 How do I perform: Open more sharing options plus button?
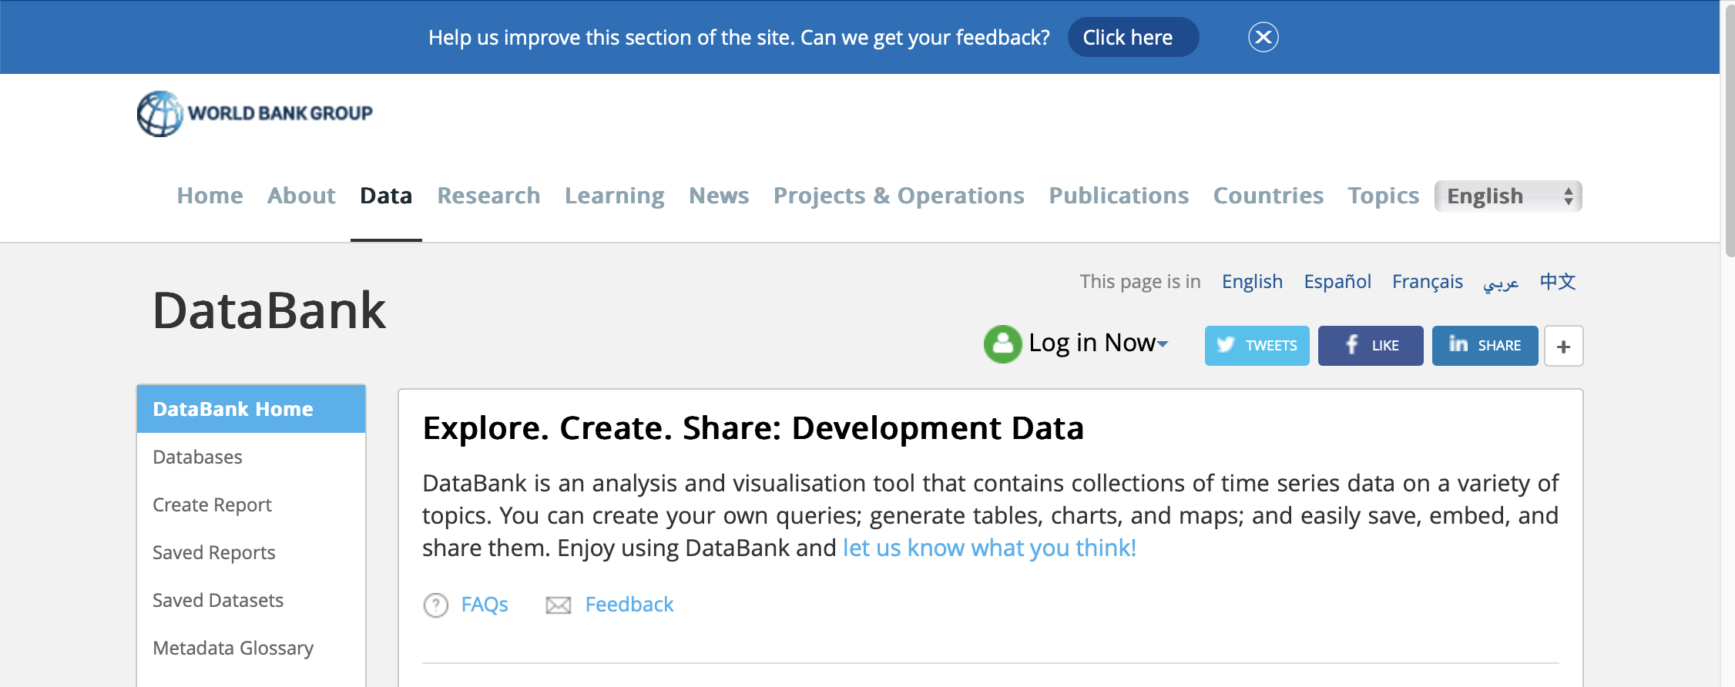1563,347
